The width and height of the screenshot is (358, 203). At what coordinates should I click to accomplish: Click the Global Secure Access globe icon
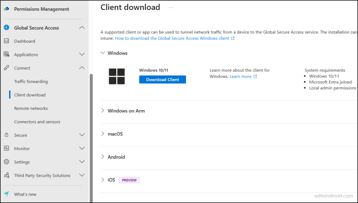coord(6,28)
